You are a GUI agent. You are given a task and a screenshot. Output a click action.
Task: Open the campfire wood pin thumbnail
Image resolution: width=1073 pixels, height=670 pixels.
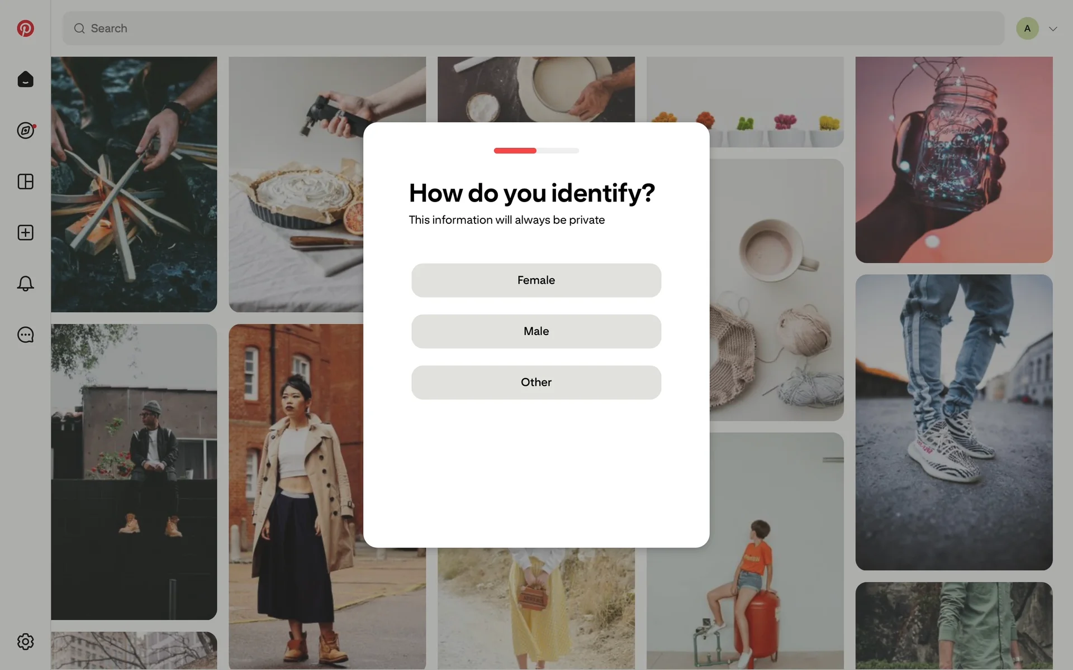click(x=134, y=184)
